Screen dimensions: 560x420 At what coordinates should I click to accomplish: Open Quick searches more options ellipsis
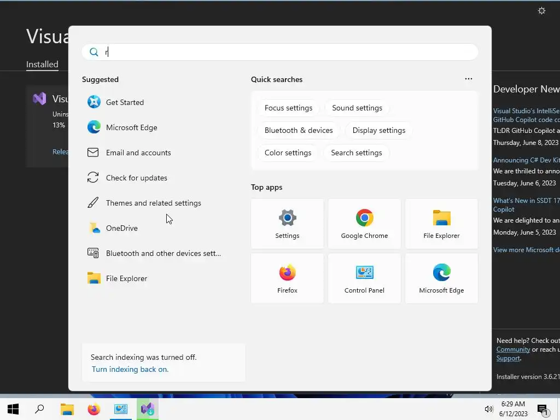click(469, 79)
